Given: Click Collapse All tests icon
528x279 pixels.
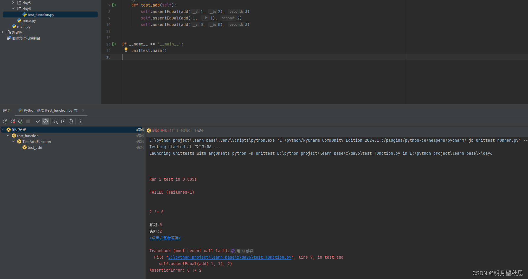Looking at the screenshot, I should pos(63,121).
